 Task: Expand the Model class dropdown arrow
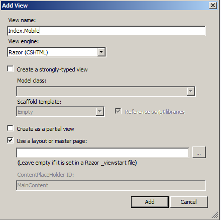tap(191, 91)
